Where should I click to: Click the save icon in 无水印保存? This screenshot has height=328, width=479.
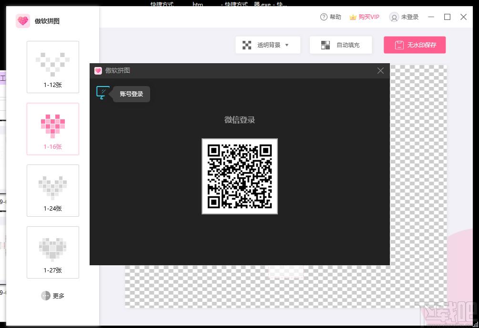coord(399,45)
